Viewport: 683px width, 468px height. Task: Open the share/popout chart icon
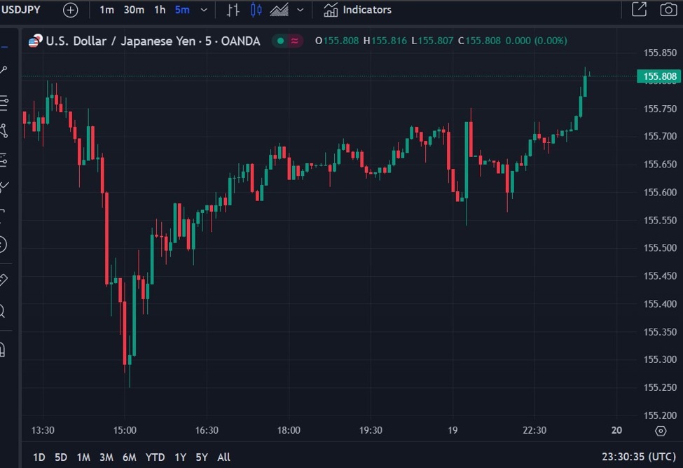point(639,10)
